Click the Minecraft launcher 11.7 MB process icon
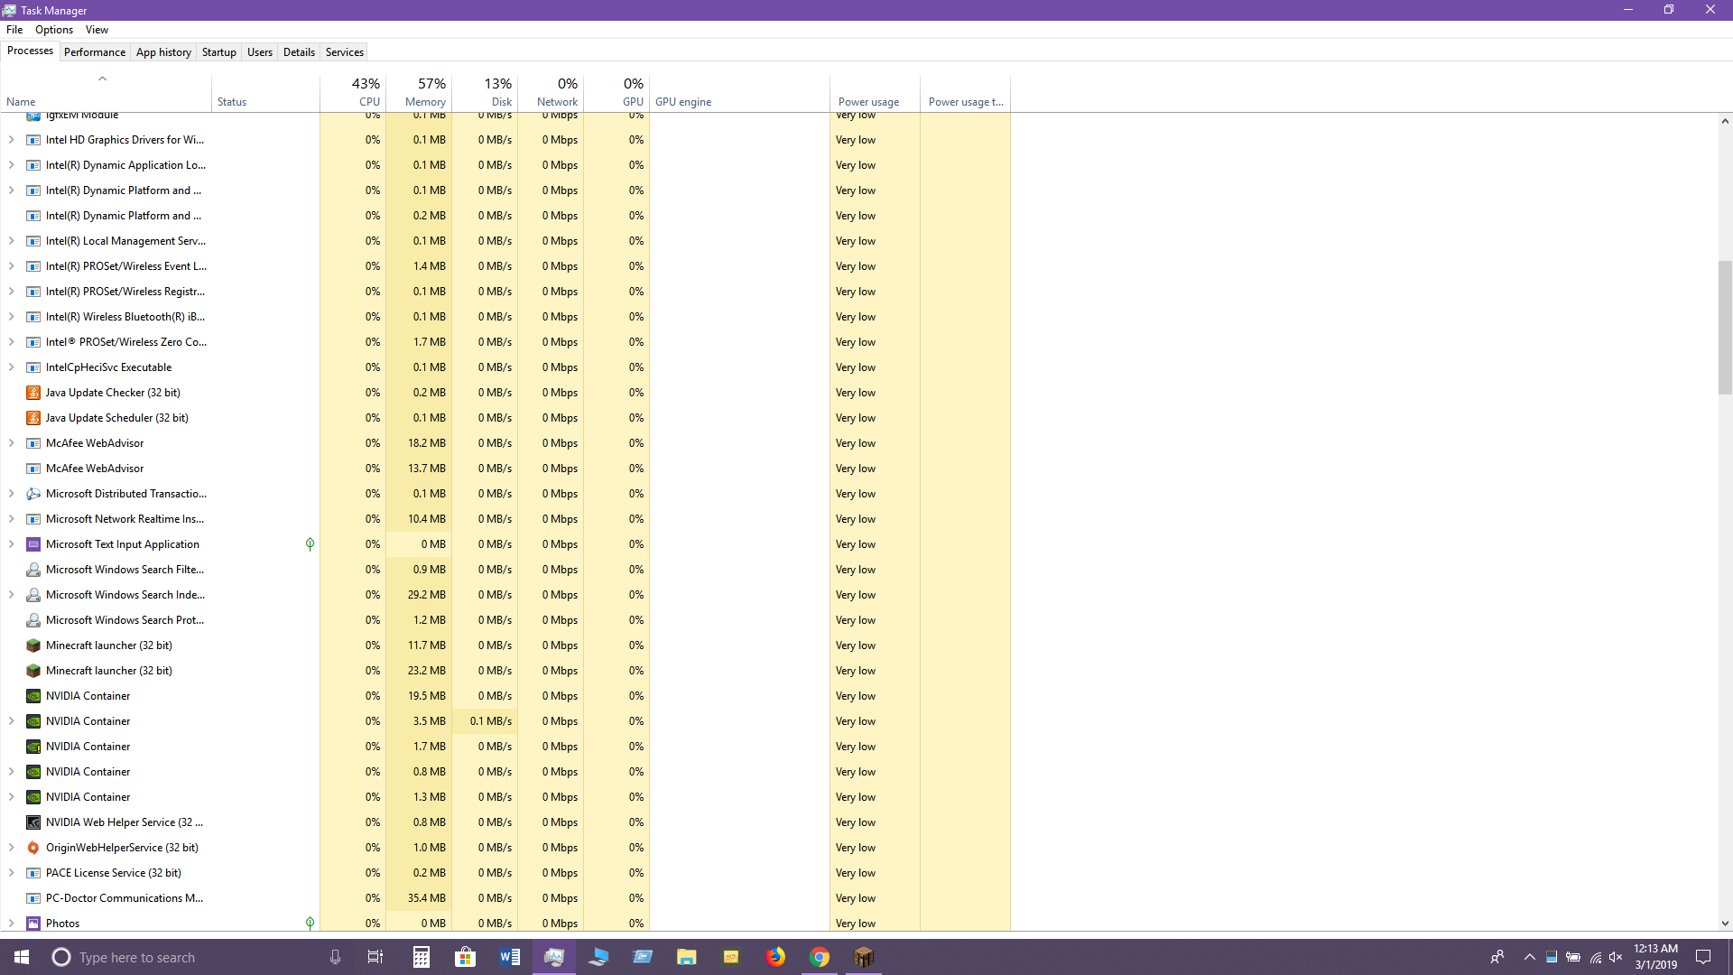This screenshot has width=1733, height=975. 33,645
